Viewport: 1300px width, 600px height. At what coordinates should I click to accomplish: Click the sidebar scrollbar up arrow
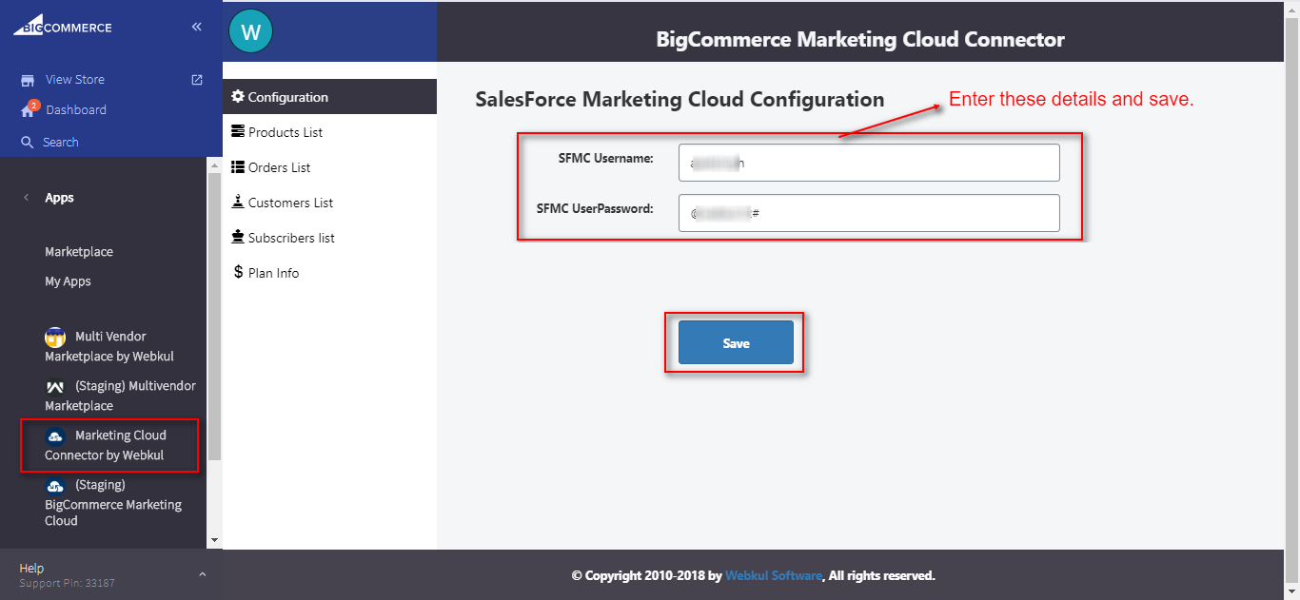pyautogui.click(x=214, y=164)
